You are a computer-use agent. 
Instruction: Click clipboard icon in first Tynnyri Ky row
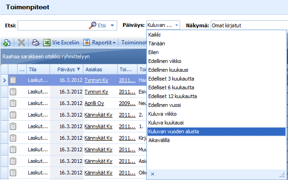[13, 80]
